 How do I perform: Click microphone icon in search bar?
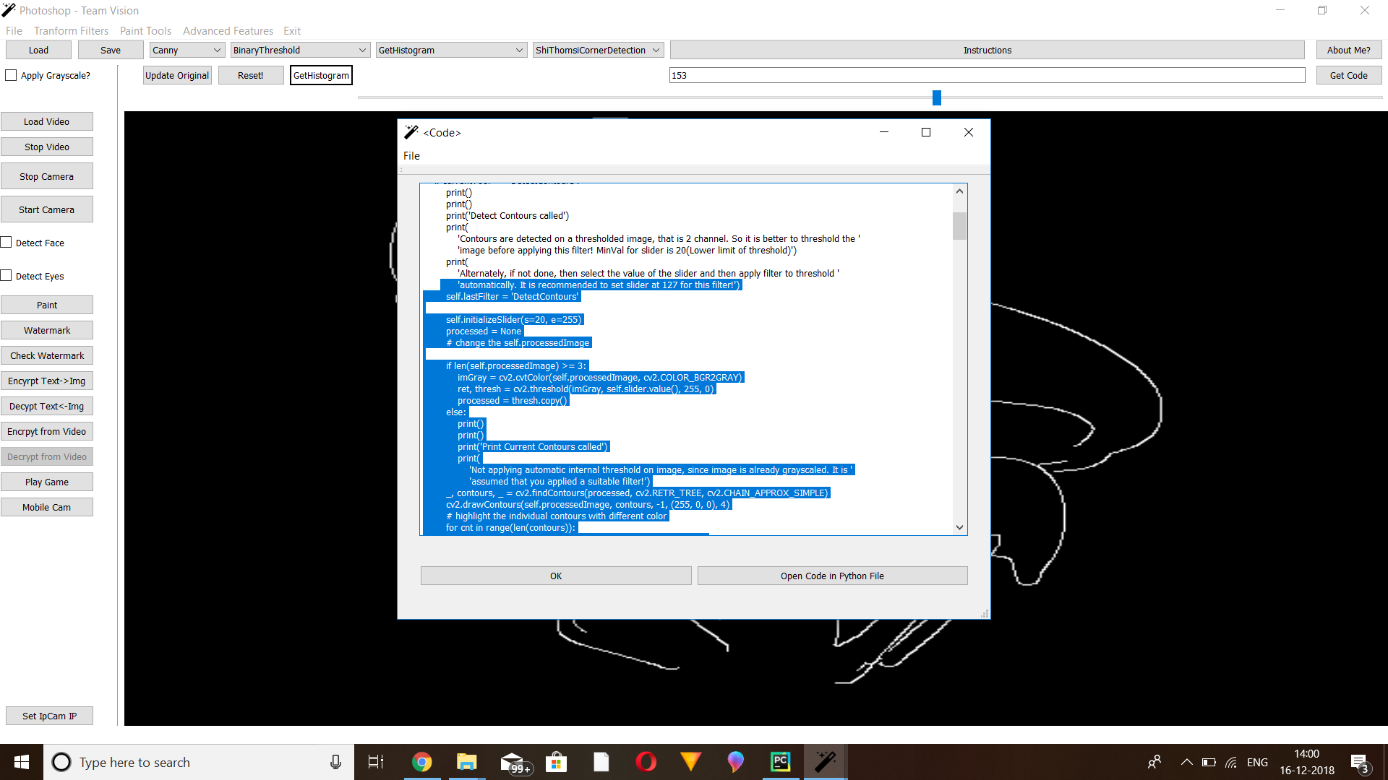coord(335,762)
